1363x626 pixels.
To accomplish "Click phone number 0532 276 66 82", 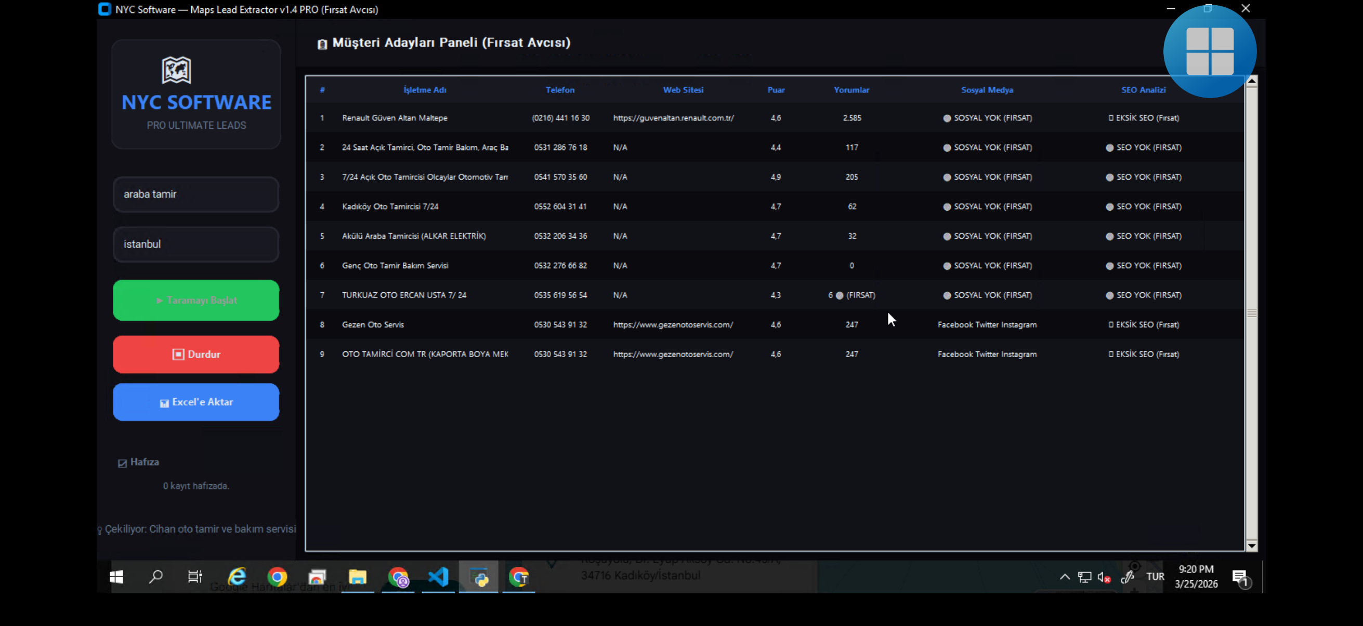I will pos(560,266).
